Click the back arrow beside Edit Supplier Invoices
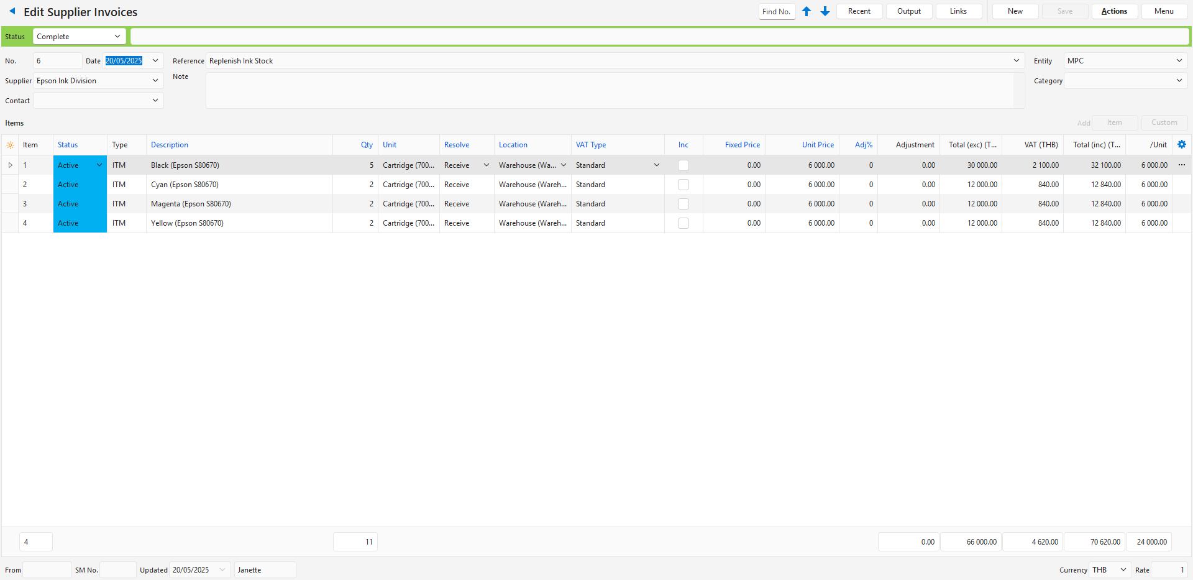 pyautogui.click(x=12, y=11)
